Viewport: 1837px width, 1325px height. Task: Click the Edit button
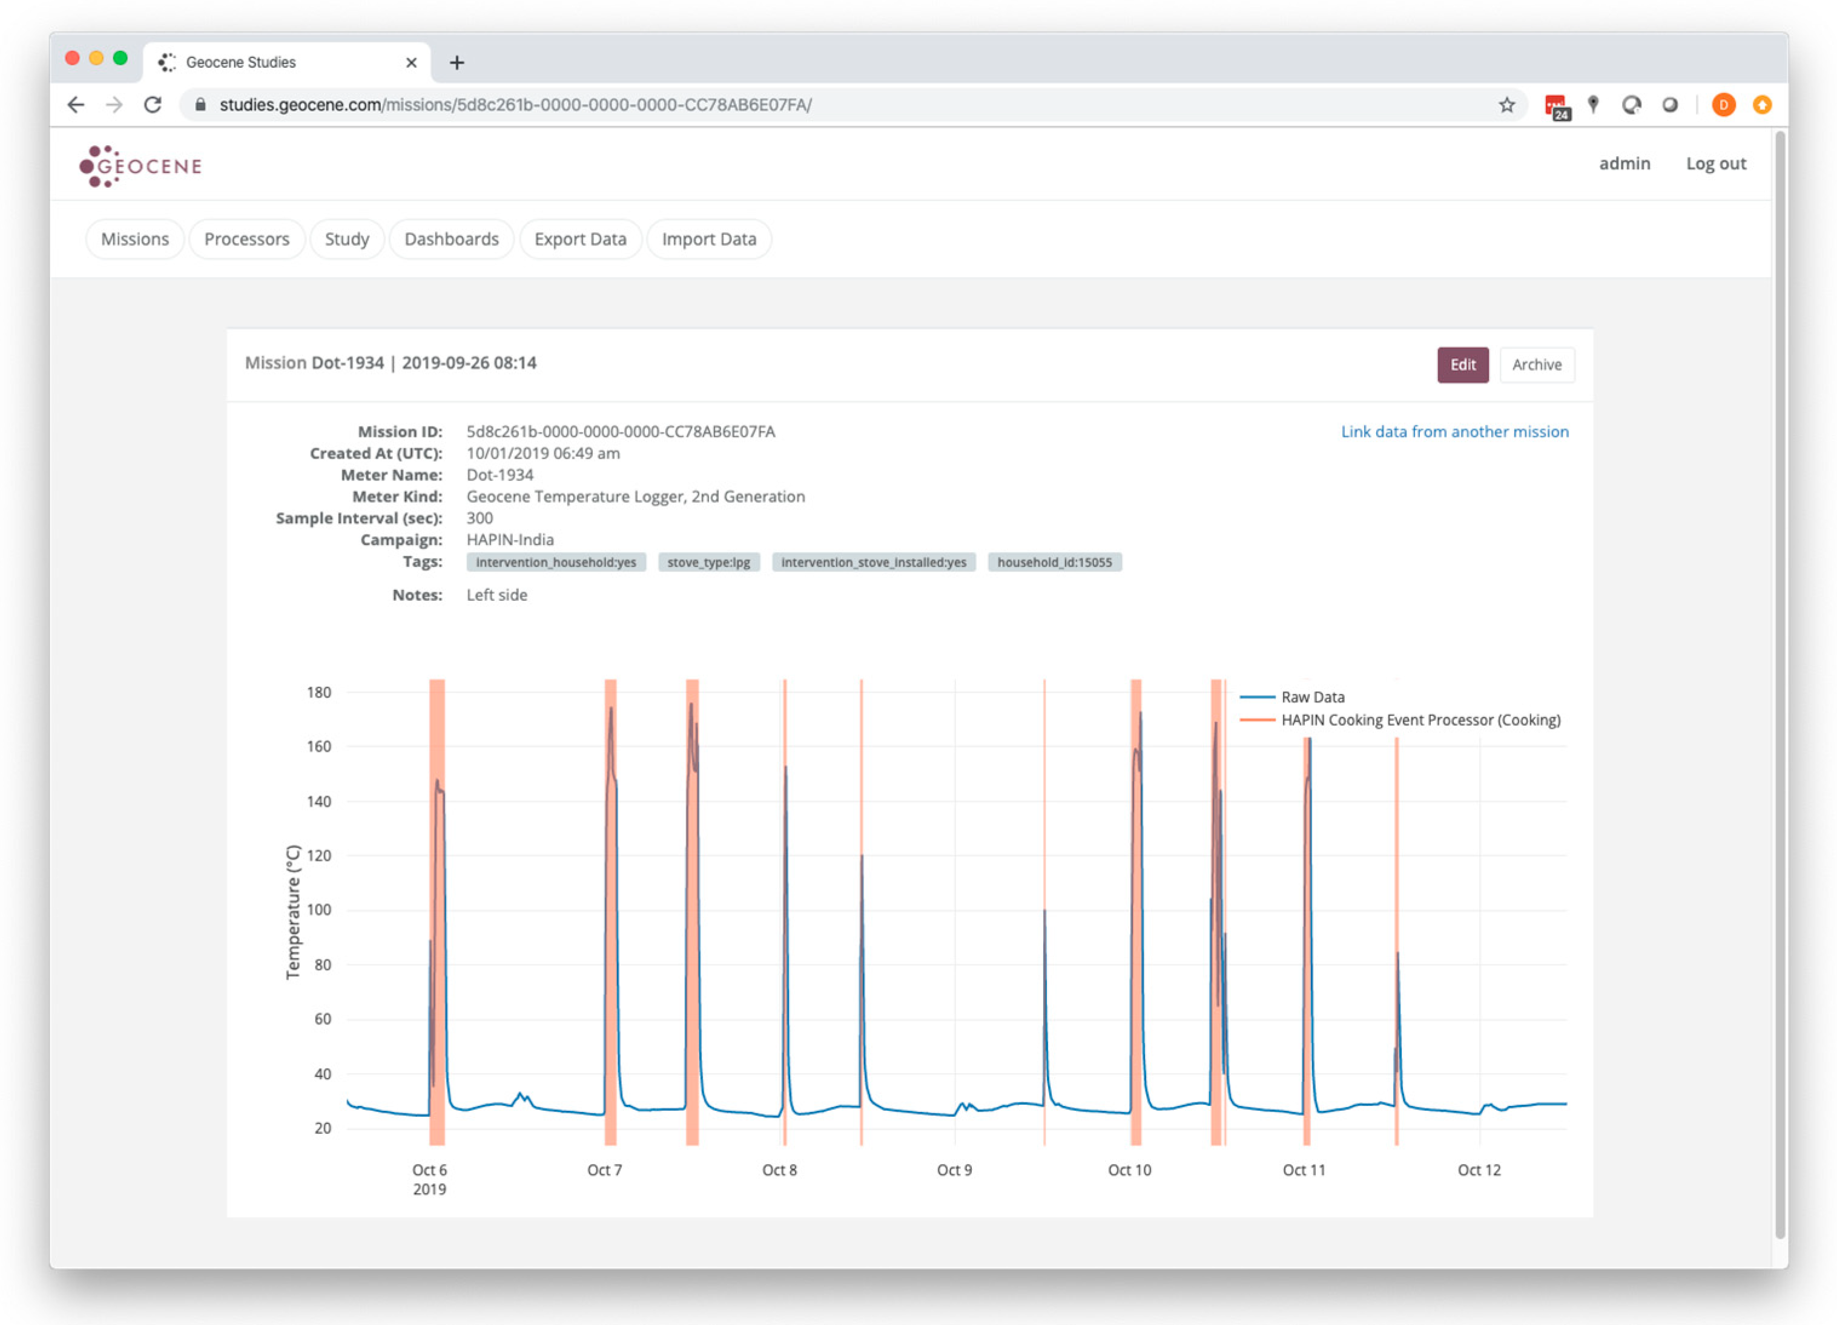pos(1462,364)
